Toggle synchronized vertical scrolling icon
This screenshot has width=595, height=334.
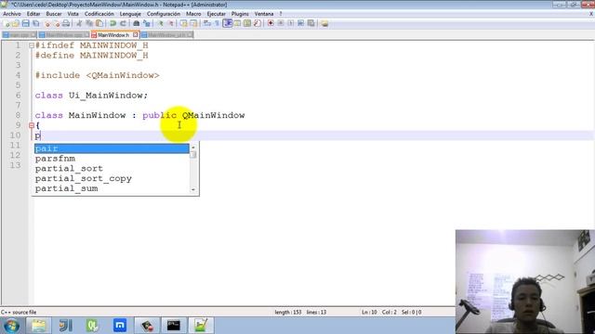click(183, 23)
